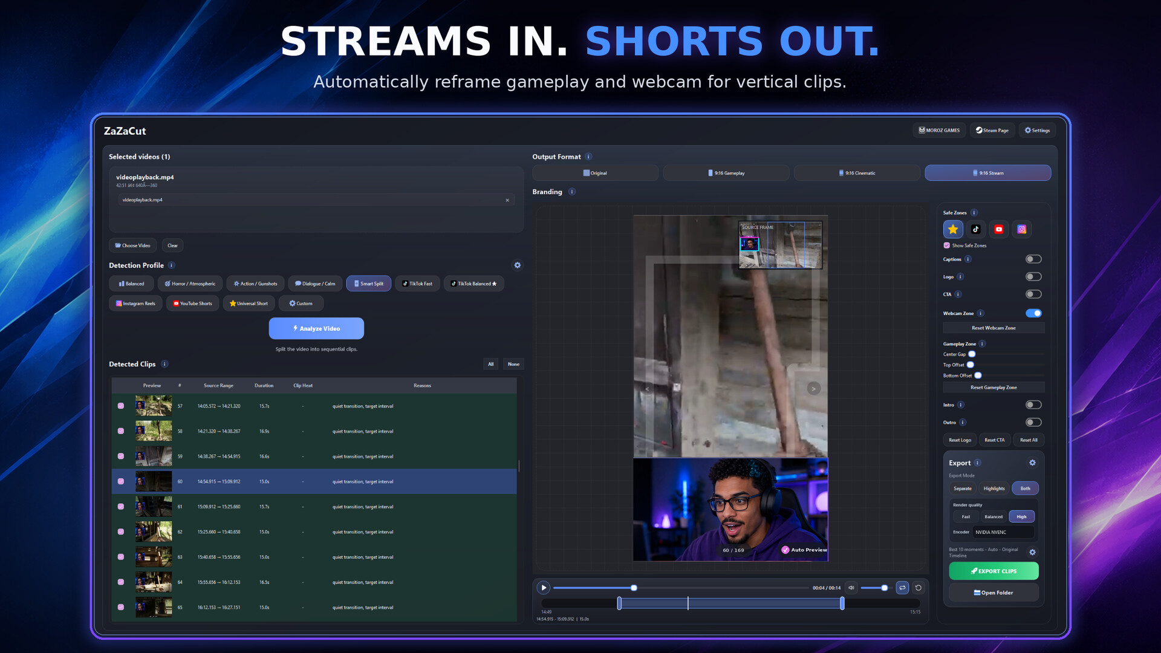
Task: Show info for Output Format
Action: [588, 157]
